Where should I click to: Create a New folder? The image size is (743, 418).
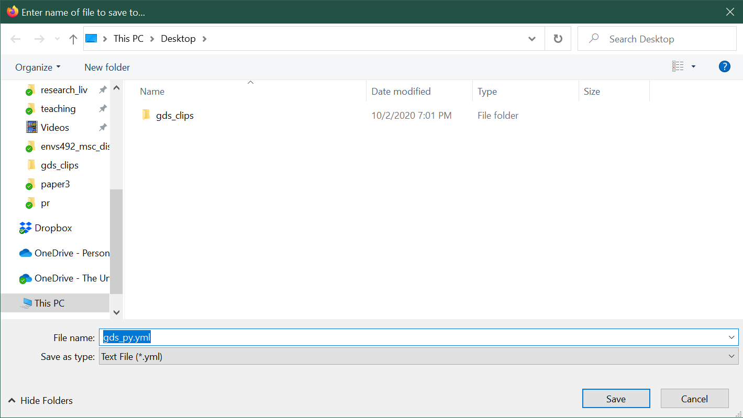(106, 67)
